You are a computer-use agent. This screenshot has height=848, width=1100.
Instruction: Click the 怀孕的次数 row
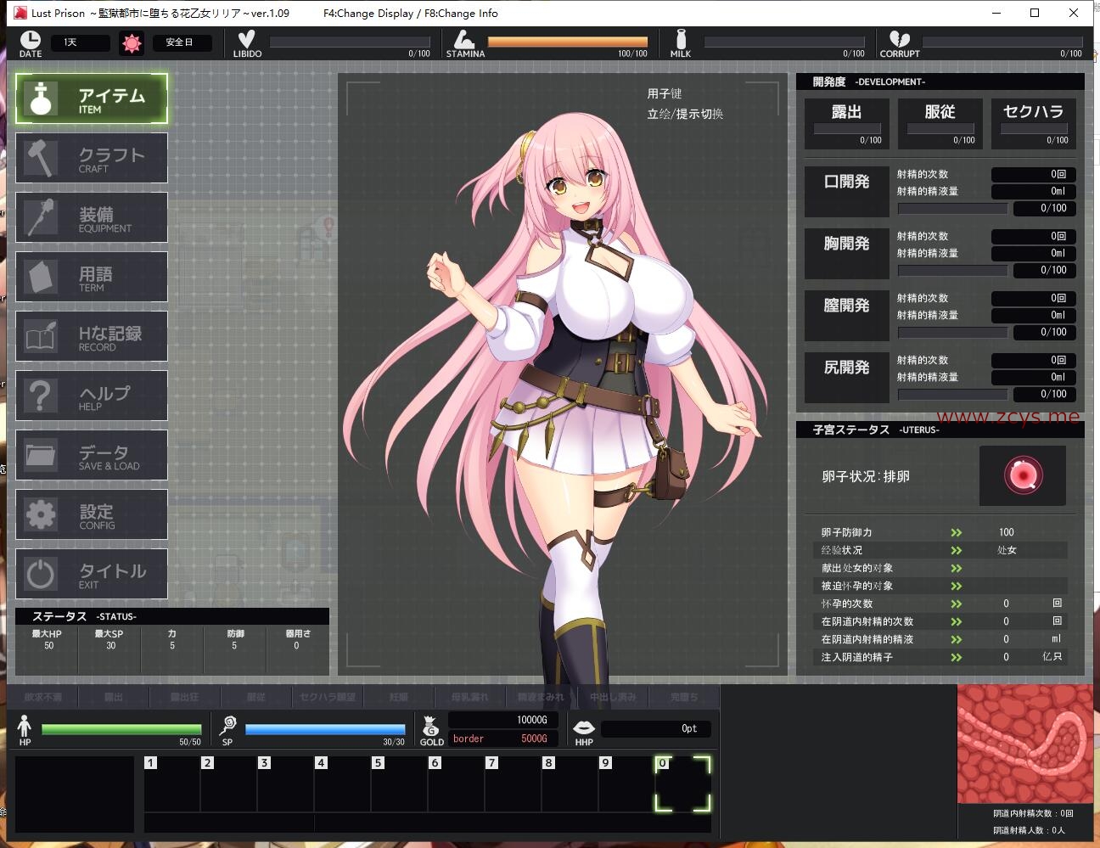pyautogui.click(x=940, y=604)
